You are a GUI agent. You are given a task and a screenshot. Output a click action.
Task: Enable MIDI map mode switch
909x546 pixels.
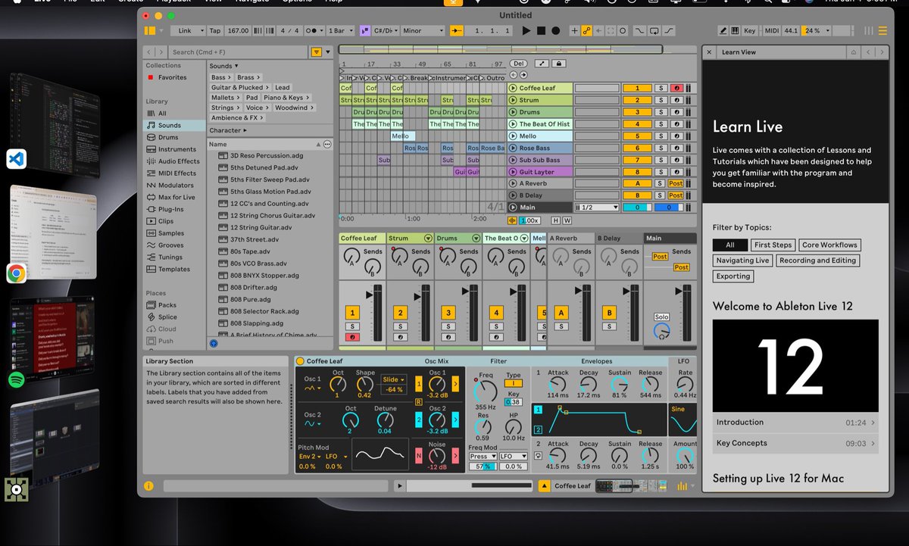tap(771, 31)
